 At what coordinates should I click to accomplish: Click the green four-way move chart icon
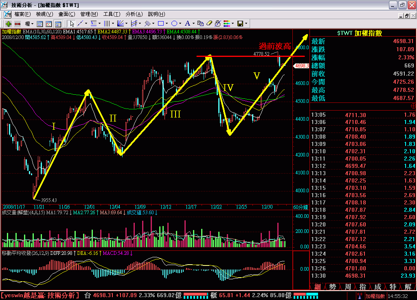8,24
